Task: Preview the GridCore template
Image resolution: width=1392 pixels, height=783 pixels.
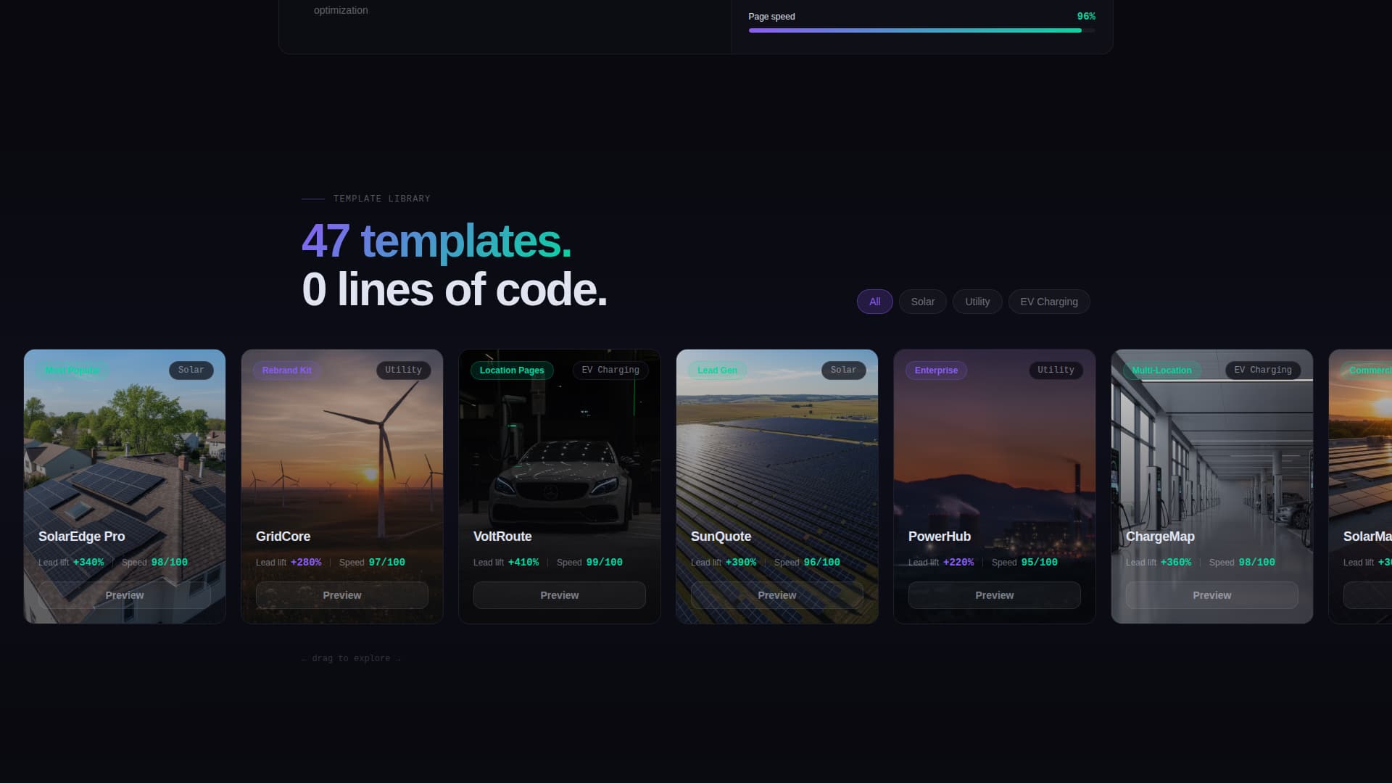Action: [341, 594]
